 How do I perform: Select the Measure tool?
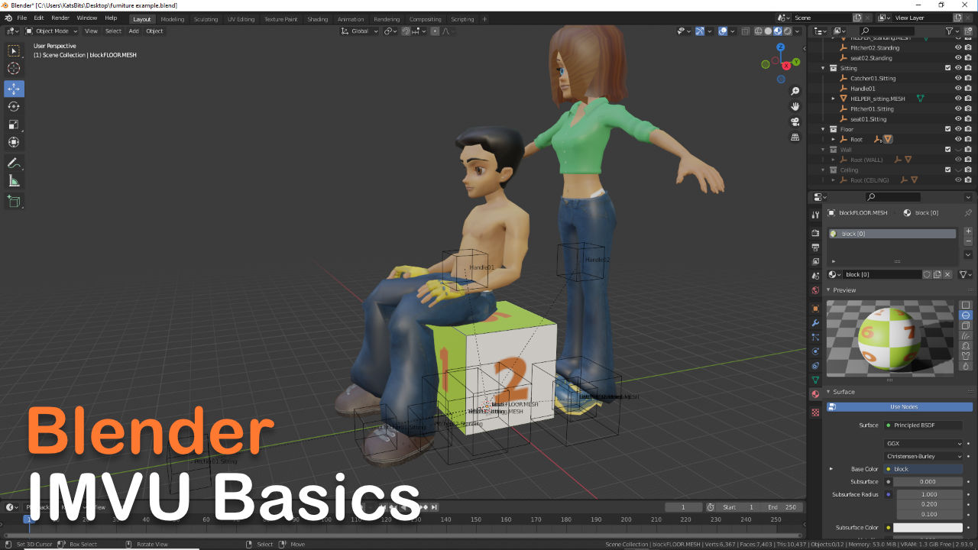click(14, 181)
